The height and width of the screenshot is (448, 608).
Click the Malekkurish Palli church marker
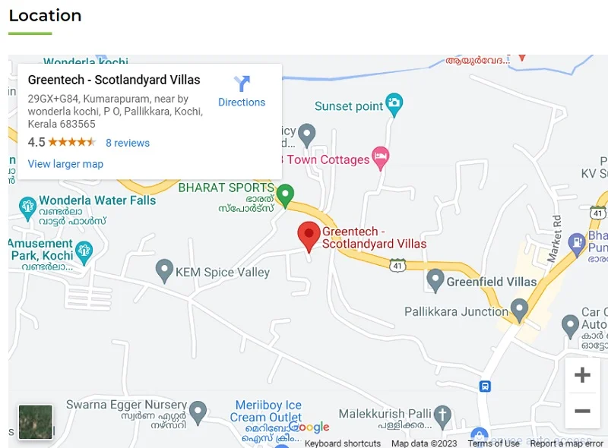442,417
